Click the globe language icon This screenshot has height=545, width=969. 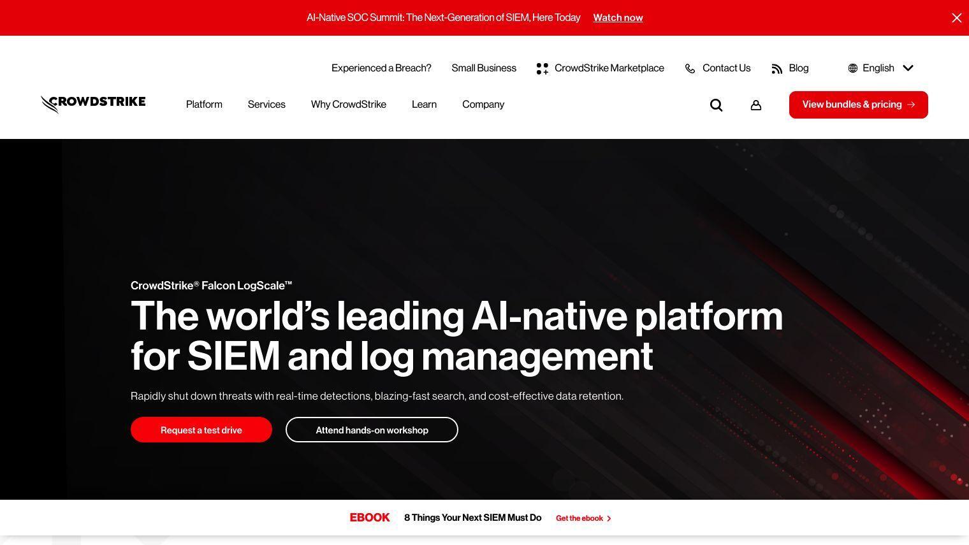(x=853, y=68)
